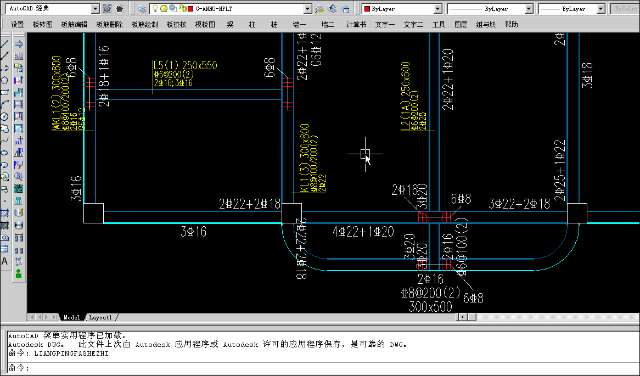Open the 计算书 menu
640x376 pixels.
[x=356, y=25]
